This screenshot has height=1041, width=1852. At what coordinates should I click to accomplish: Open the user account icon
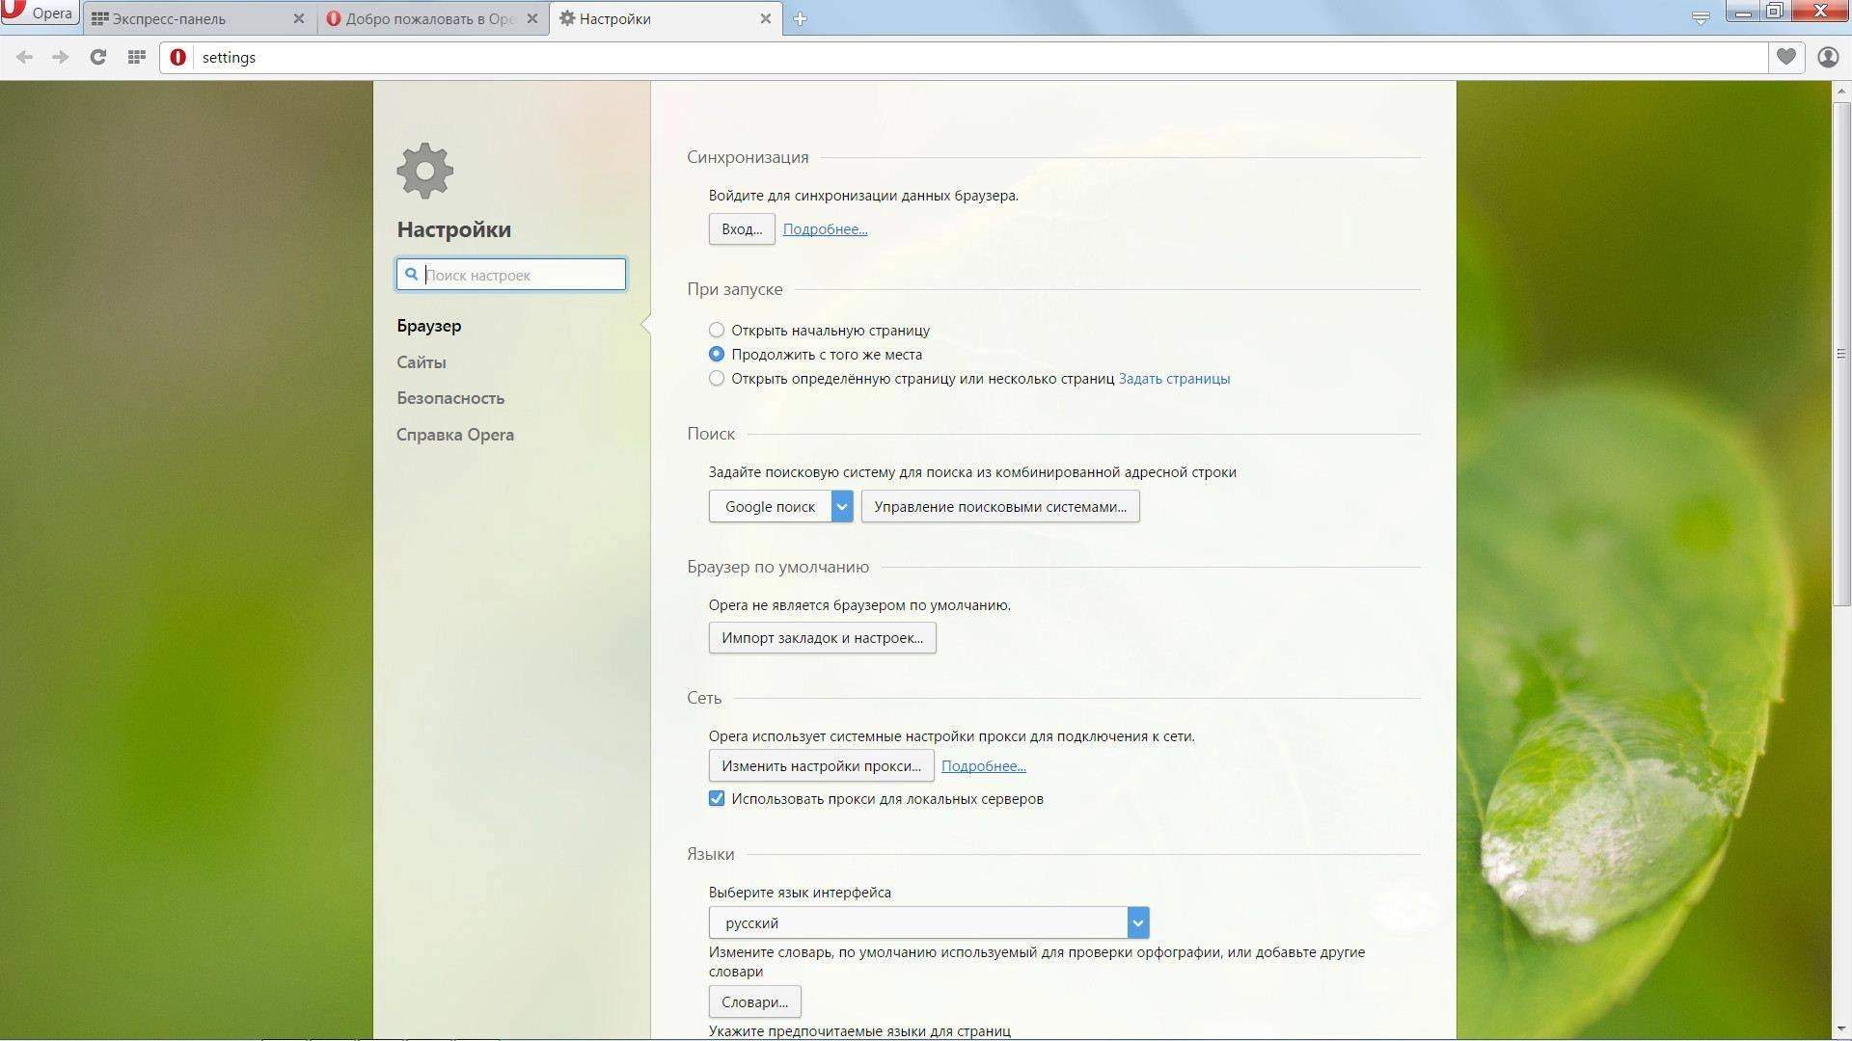tap(1828, 57)
